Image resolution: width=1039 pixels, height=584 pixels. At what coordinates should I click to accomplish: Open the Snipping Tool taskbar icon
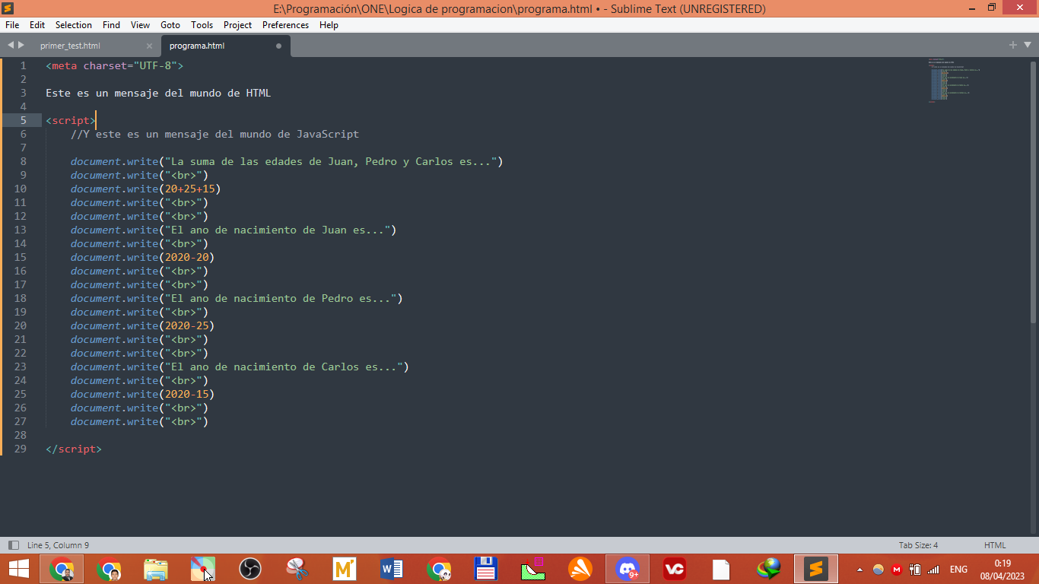click(297, 569)
